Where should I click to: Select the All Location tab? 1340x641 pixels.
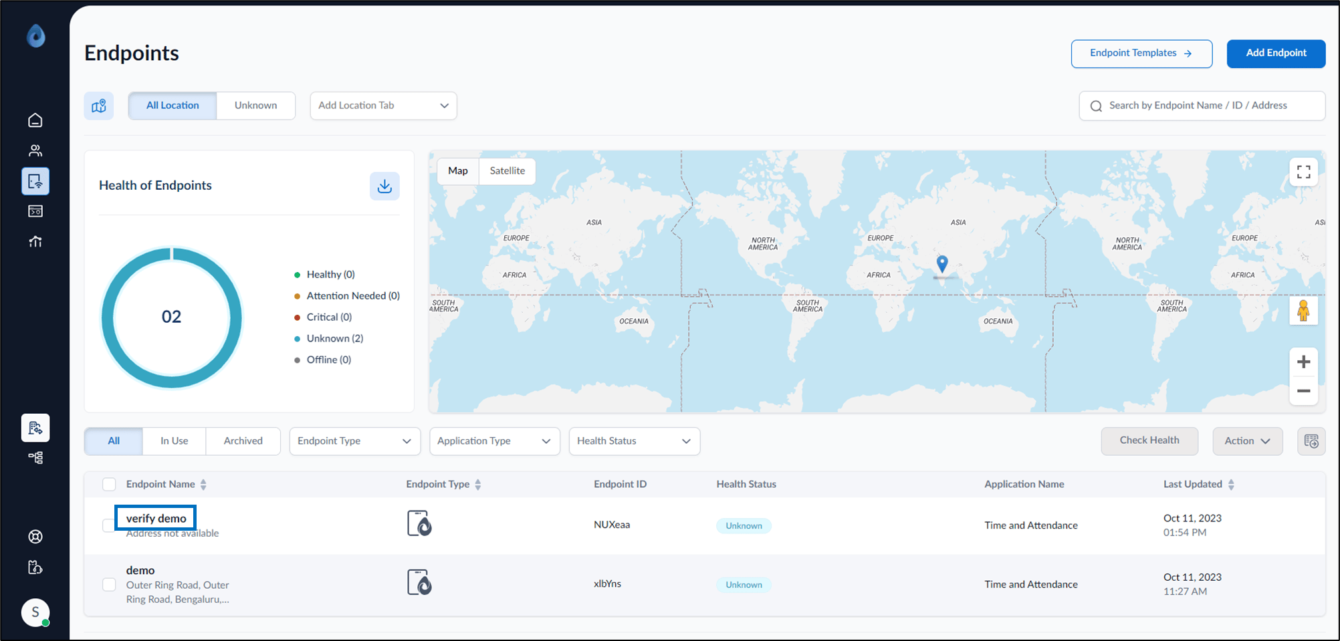pos(173,106)
